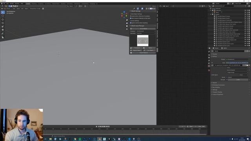Expand the Ray Visibility panel

[x=216, y=87]
